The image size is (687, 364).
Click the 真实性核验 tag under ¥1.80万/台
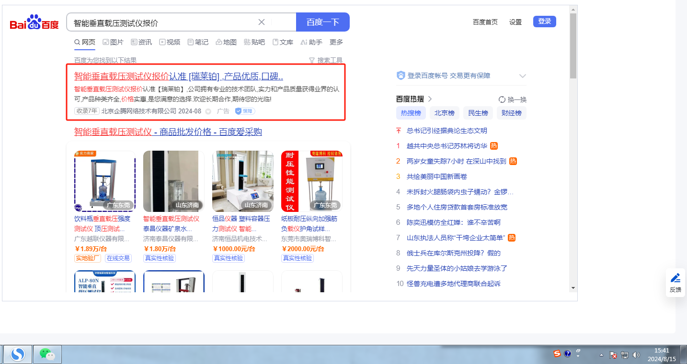[x=160, y=258]
